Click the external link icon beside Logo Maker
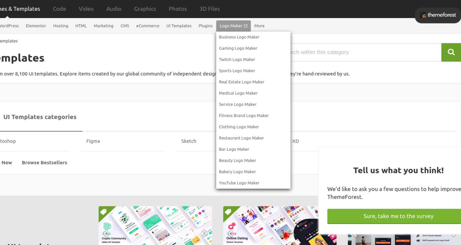 246,26
